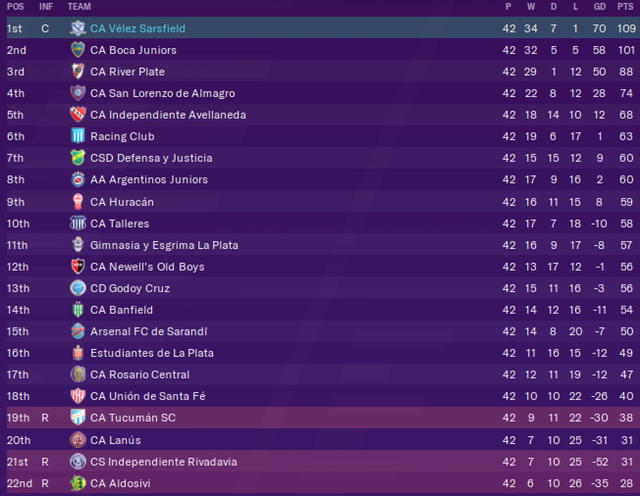Click the POS column header
Image resolution: width=640 pixels, height=496 pixels.
pyautogui.click(x=15, y=7)
